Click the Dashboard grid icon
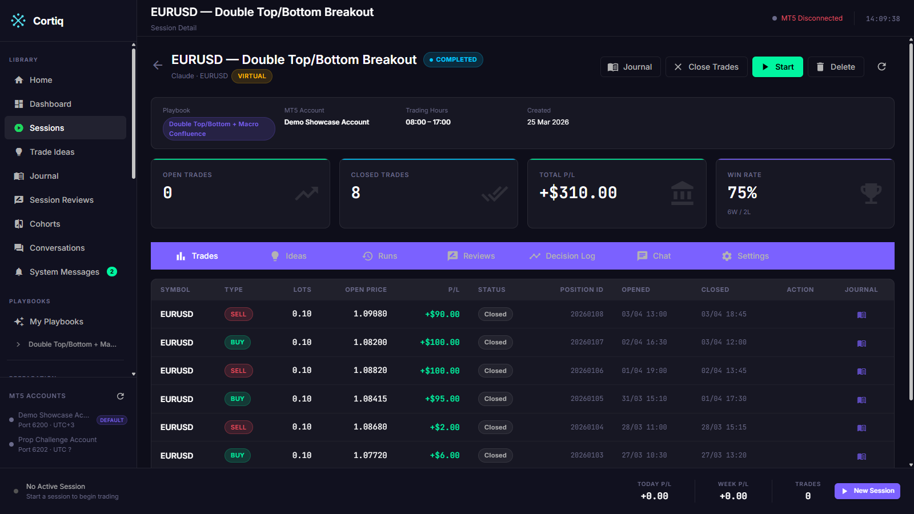The width and height of the screenshot is (914, 514). pos(19,104)
